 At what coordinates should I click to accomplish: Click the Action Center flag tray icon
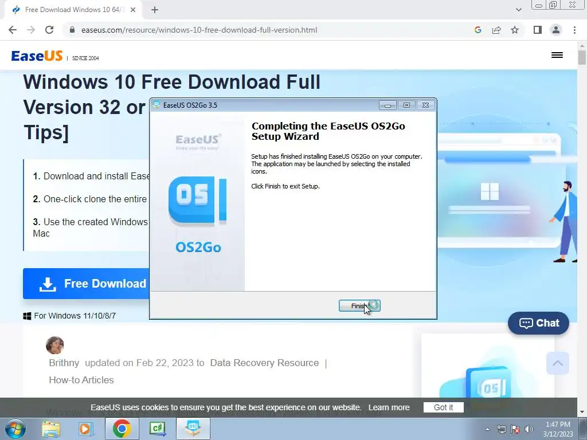point(515,429)
